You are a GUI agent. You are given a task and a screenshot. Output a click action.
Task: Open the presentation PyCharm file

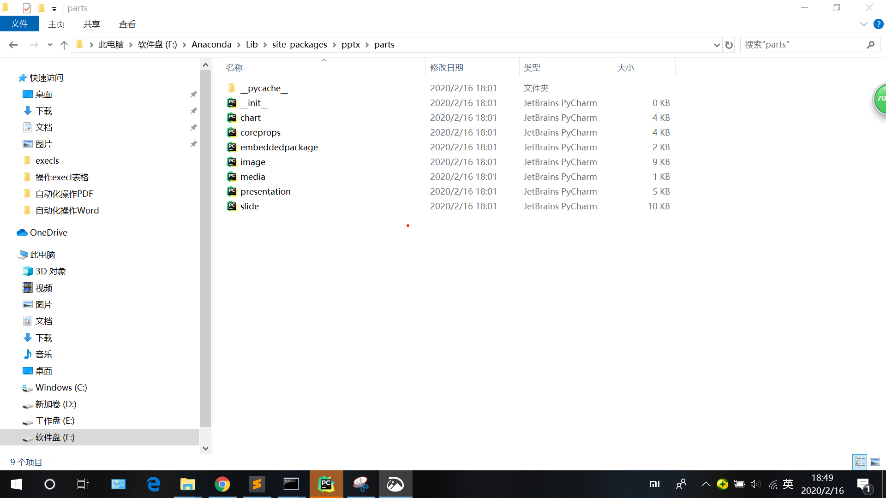pos(265,191)
